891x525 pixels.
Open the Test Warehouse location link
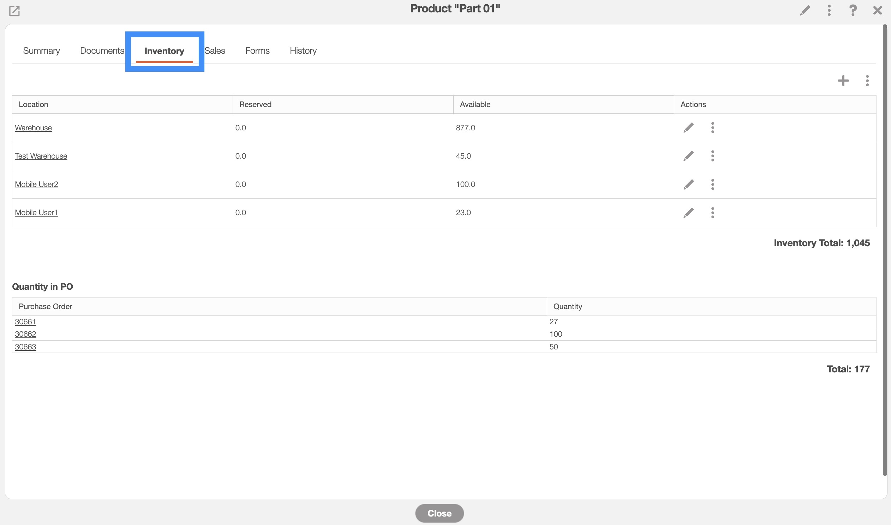[41, 156]
